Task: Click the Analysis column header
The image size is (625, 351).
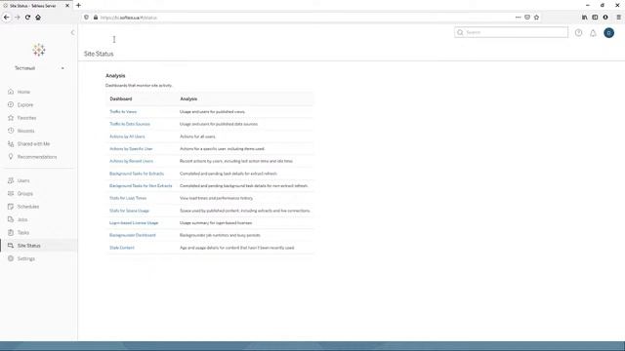Action: coord(188,99)
